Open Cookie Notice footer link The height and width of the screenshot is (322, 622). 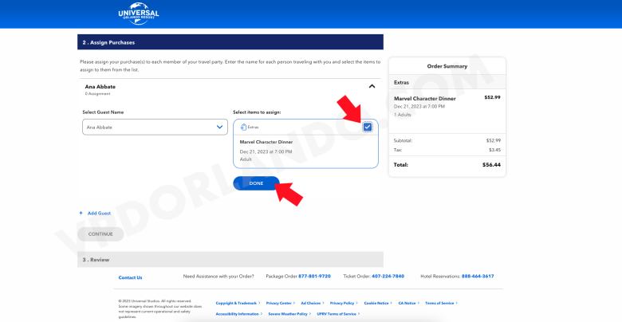pos(378,303)
